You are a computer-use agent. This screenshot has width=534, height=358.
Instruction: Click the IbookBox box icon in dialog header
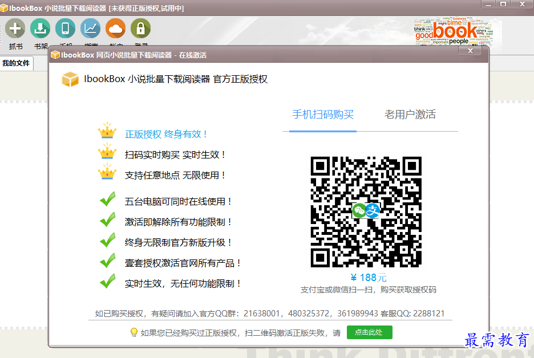click(70, 79)
